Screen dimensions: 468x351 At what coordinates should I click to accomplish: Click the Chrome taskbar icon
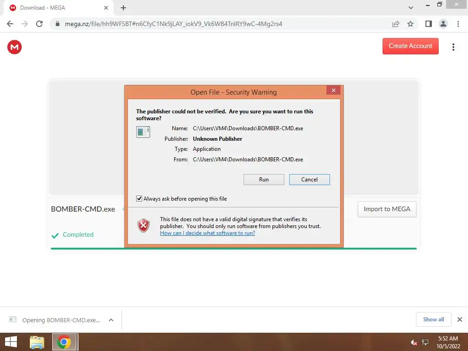(64, 342)
